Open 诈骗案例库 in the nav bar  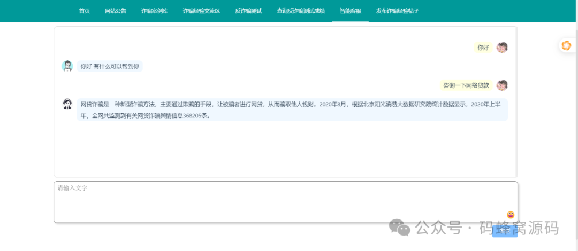[x=155, y=11]
